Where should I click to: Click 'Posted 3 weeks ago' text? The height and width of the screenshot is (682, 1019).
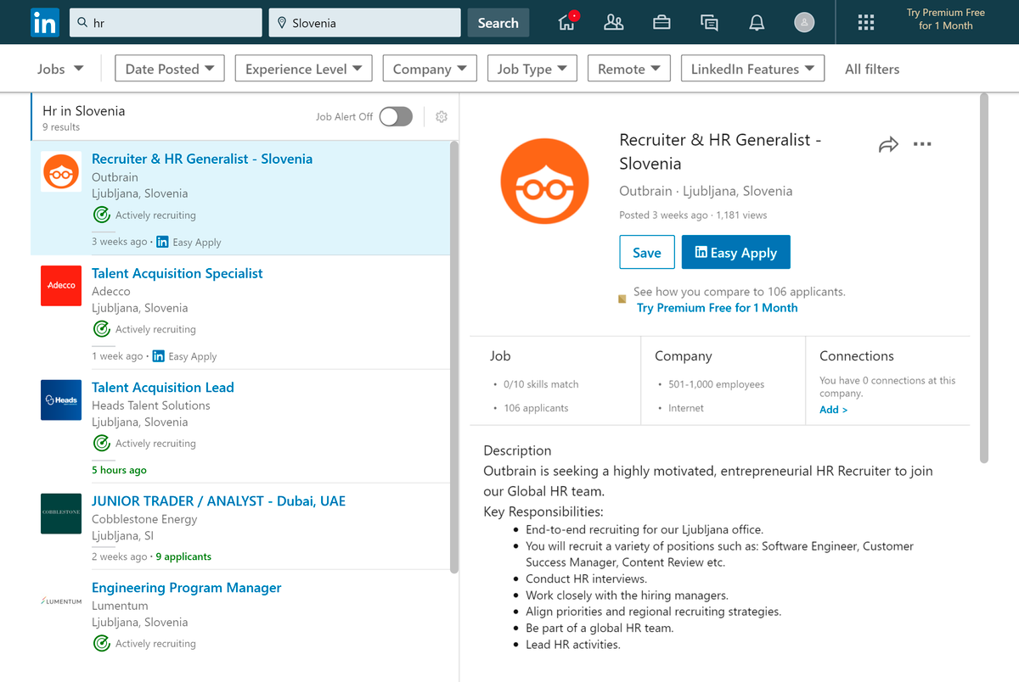pyautogui.click(x=664, y=215)
